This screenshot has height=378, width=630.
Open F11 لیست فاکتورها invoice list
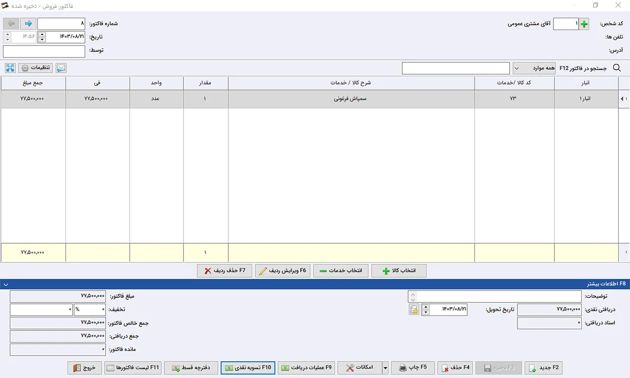click(132, 368)
